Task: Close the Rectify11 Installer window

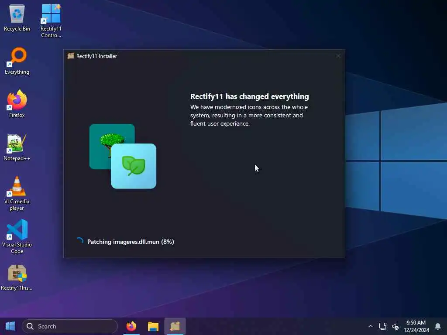Action: [338, 56]
